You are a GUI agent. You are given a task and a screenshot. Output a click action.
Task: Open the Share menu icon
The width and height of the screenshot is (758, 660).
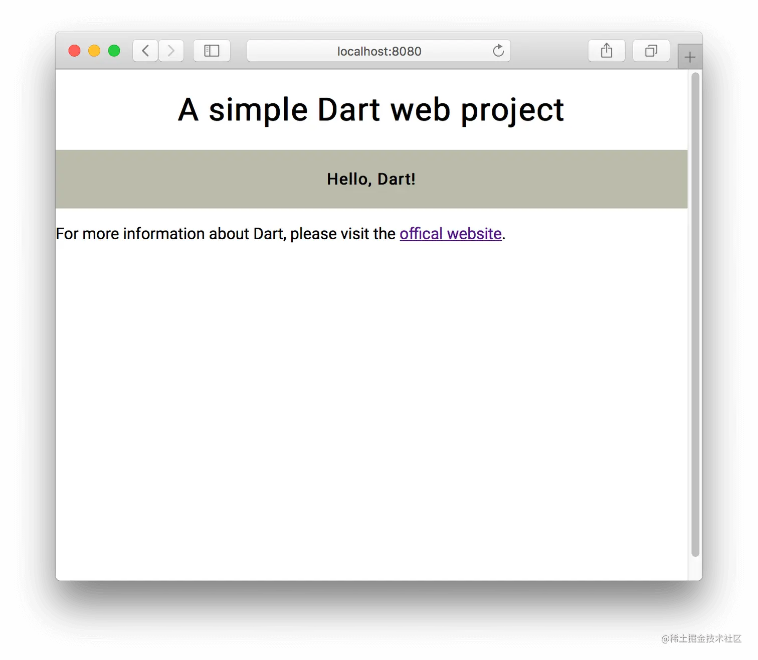point(607,51)
